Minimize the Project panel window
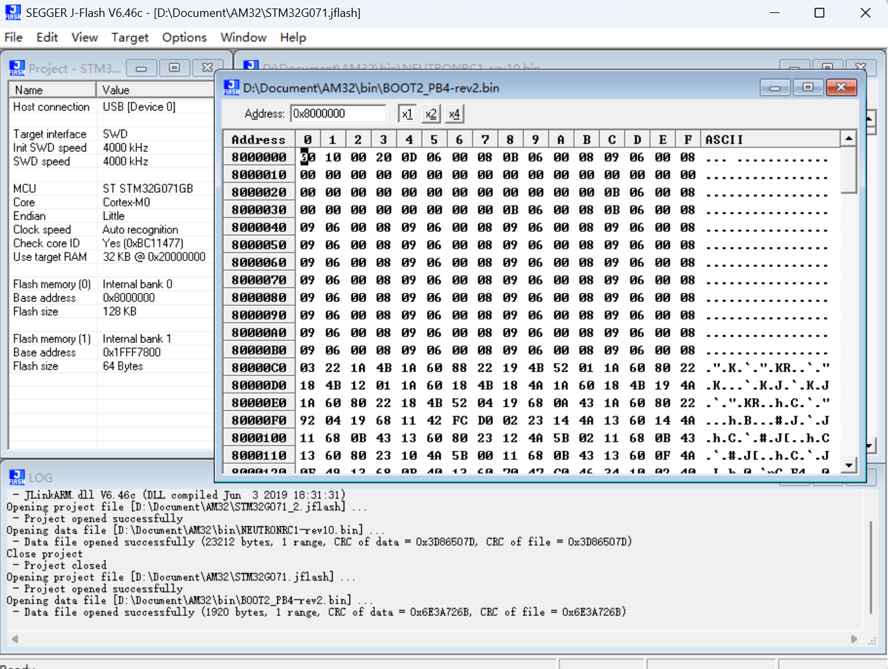 click(x=141, y=68)
